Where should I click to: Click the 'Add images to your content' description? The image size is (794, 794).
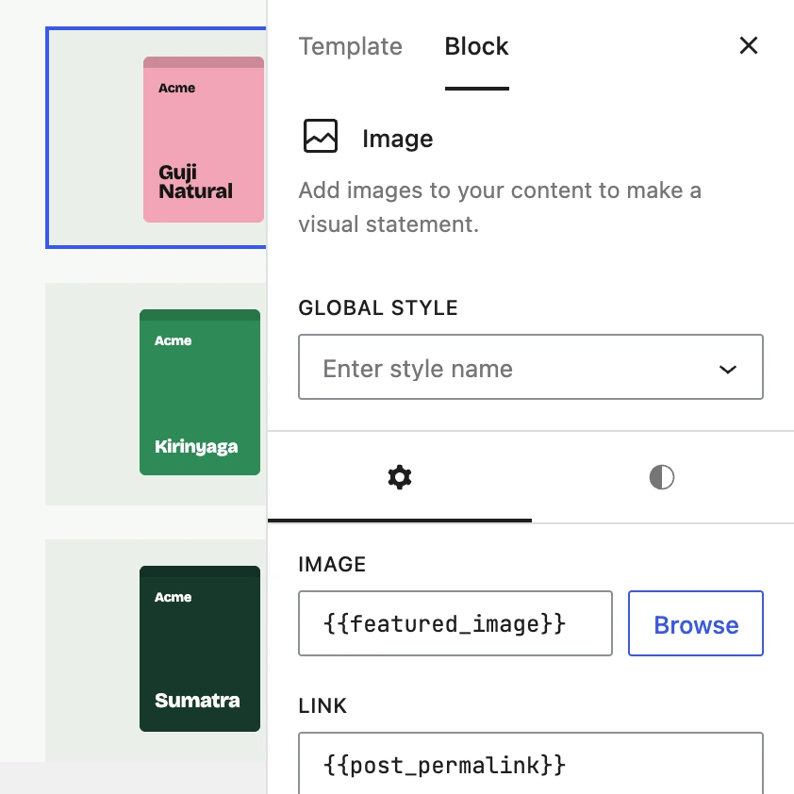click(500, 207)
